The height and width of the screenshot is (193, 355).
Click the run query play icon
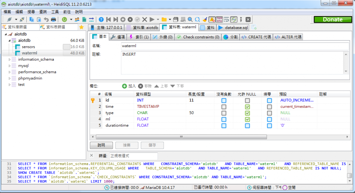(152, 19)
